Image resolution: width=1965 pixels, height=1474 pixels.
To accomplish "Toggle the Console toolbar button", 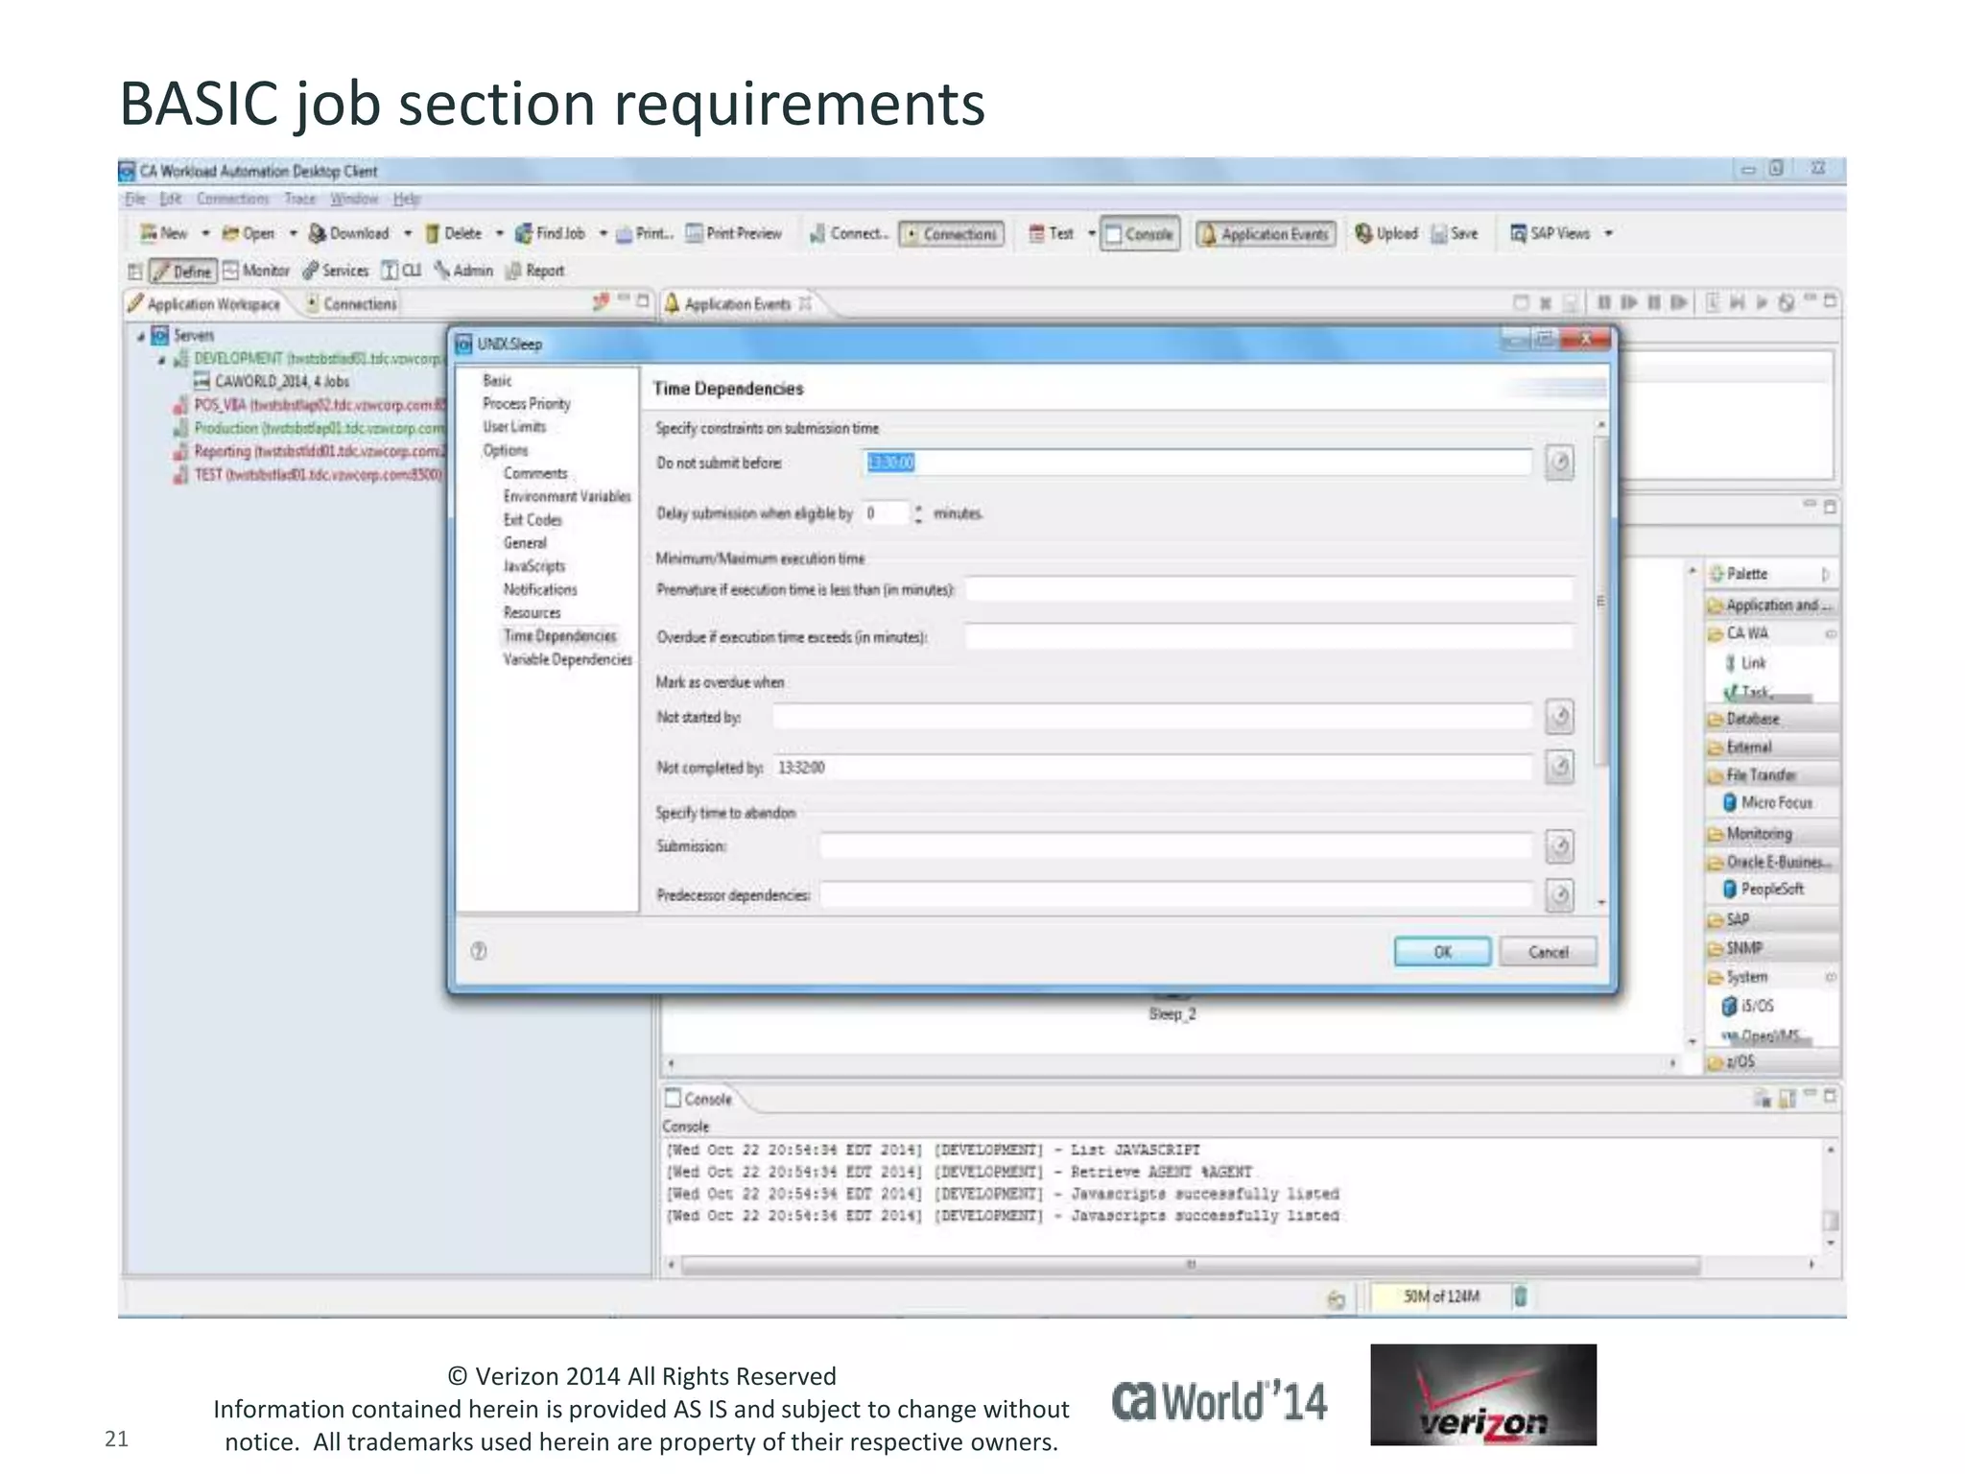I will point(1140,234).
